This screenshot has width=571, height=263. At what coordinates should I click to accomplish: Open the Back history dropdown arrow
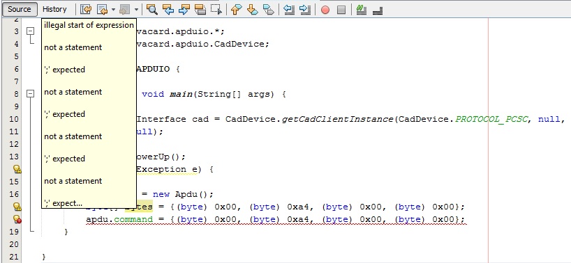pyautogui.click(x=113, y=10)
